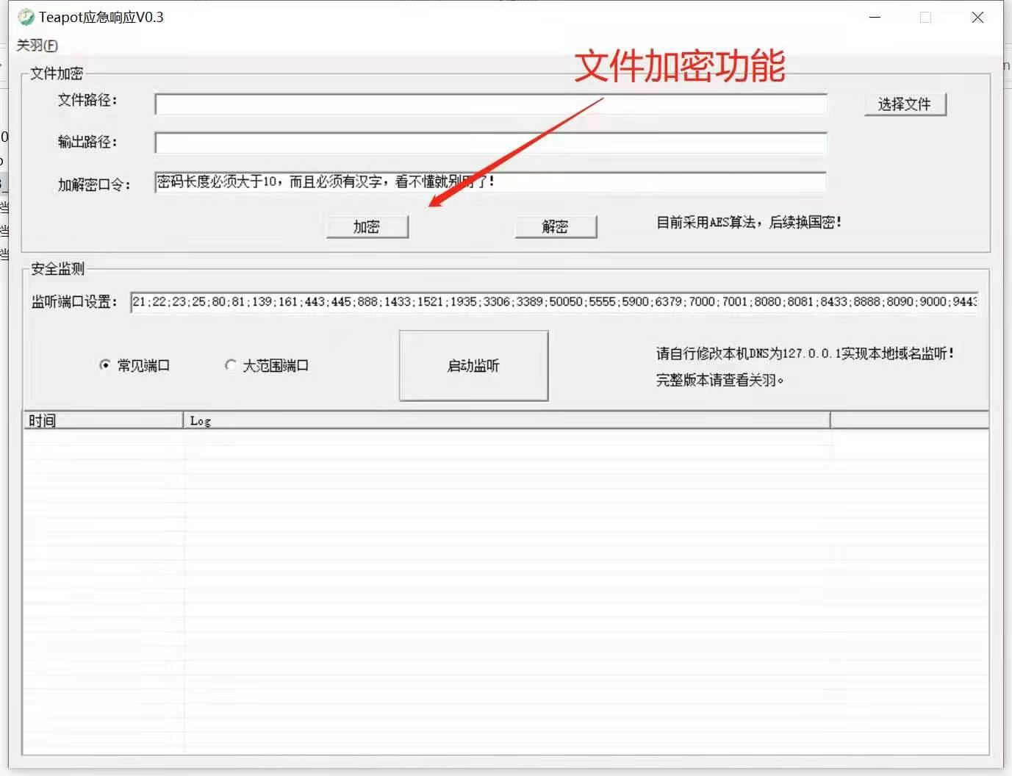Click the Teapot应急响应V0.3 window title
The width and height of the screenshot is (1012, 776).
click(101, 17)
